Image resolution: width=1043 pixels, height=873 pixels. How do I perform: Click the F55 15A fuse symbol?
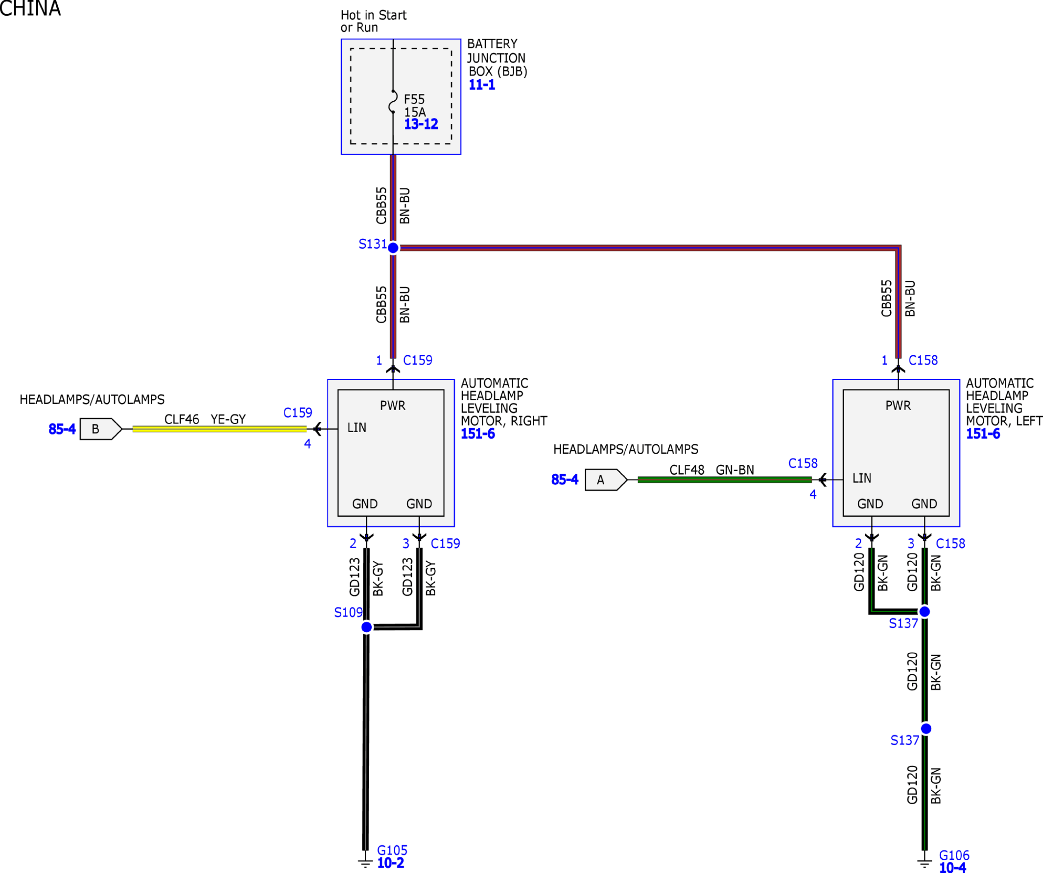(393, 102)
